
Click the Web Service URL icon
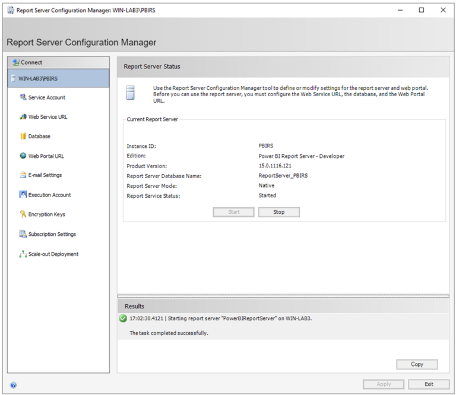pyautogui.click(x=23, y=117)
